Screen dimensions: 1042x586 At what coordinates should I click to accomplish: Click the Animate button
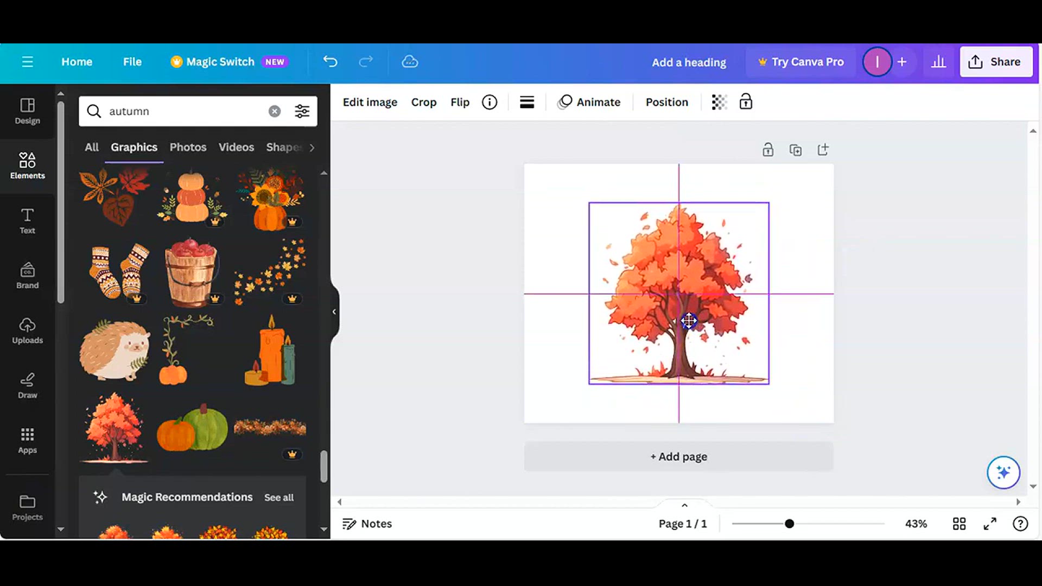[589, 102]
